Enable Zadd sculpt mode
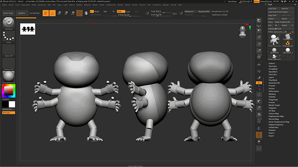 tap(121, 12)
